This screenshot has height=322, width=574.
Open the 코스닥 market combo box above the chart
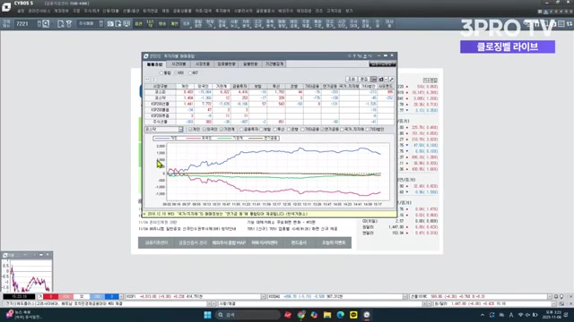[163, 129]
